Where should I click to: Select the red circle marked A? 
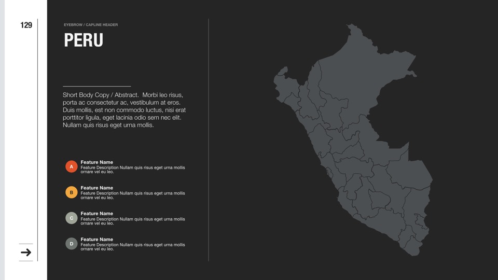tap(72, 166)
